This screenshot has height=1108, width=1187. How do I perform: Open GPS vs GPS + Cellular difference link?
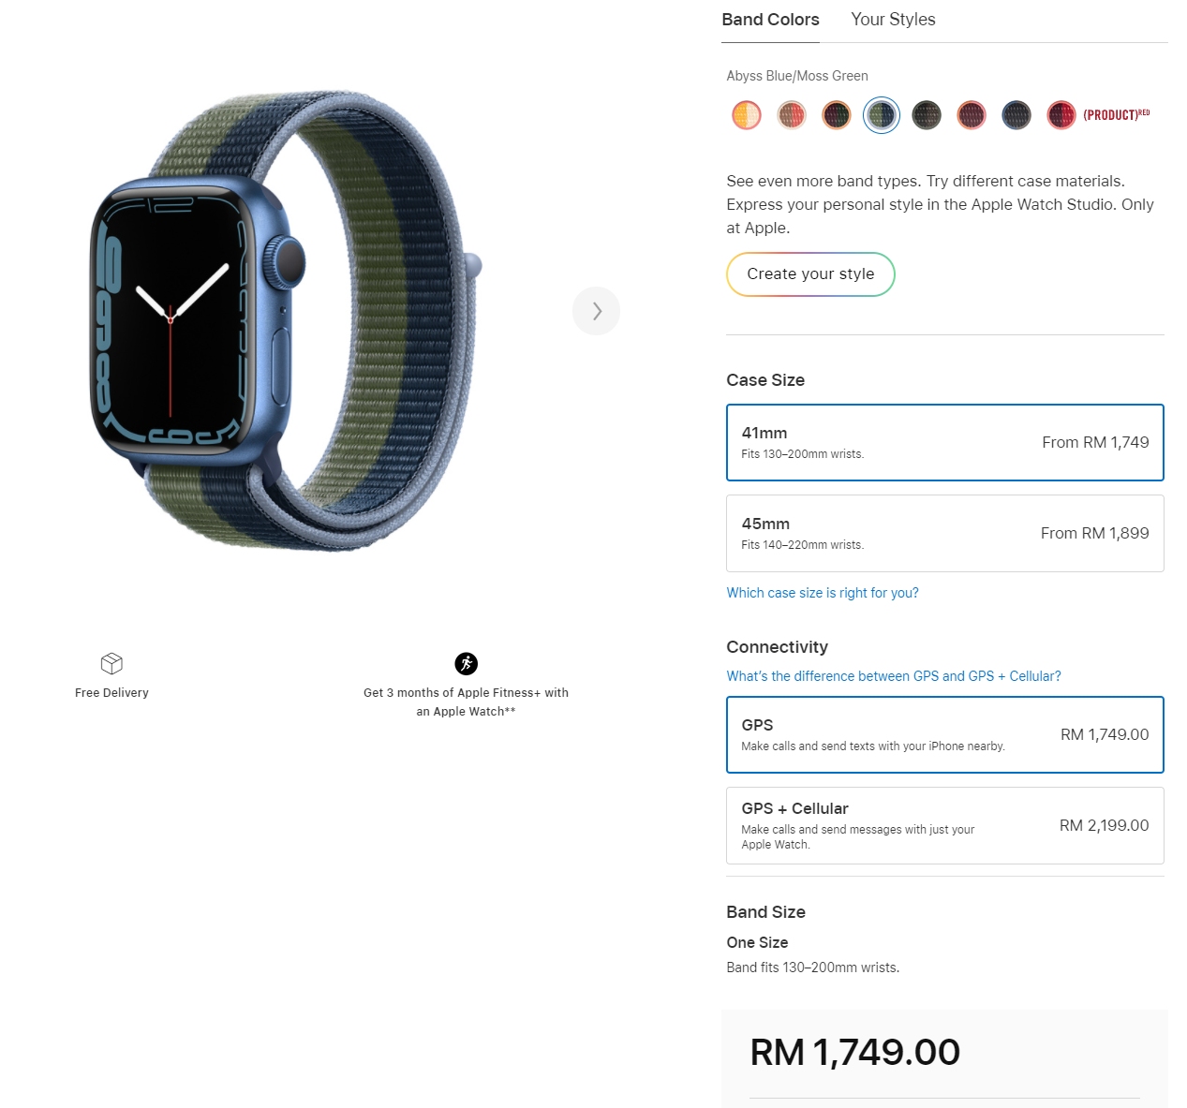click(894, 676)
